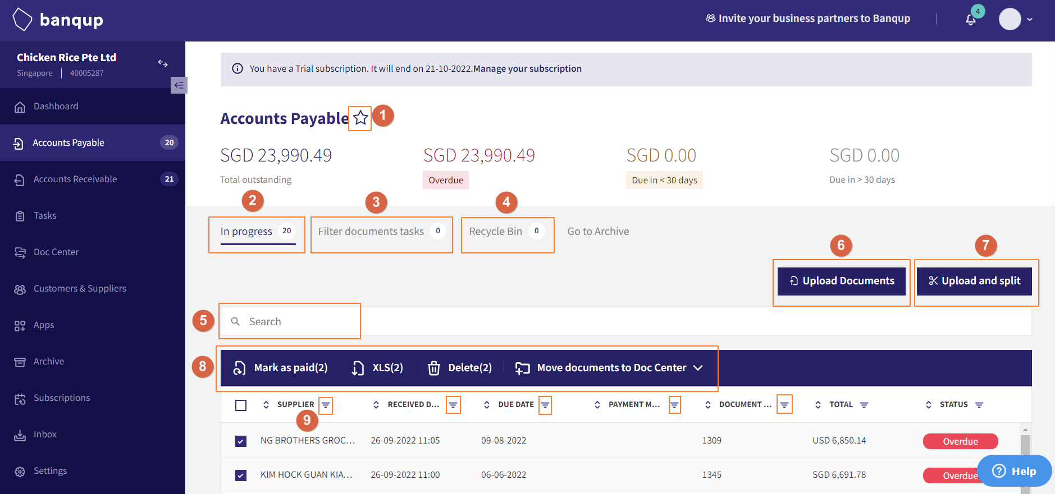The width and height of the screenshot is (1055, 494).
Task: Click the Overdue status of NG BROTHERS row
Action: click(960, 441)
